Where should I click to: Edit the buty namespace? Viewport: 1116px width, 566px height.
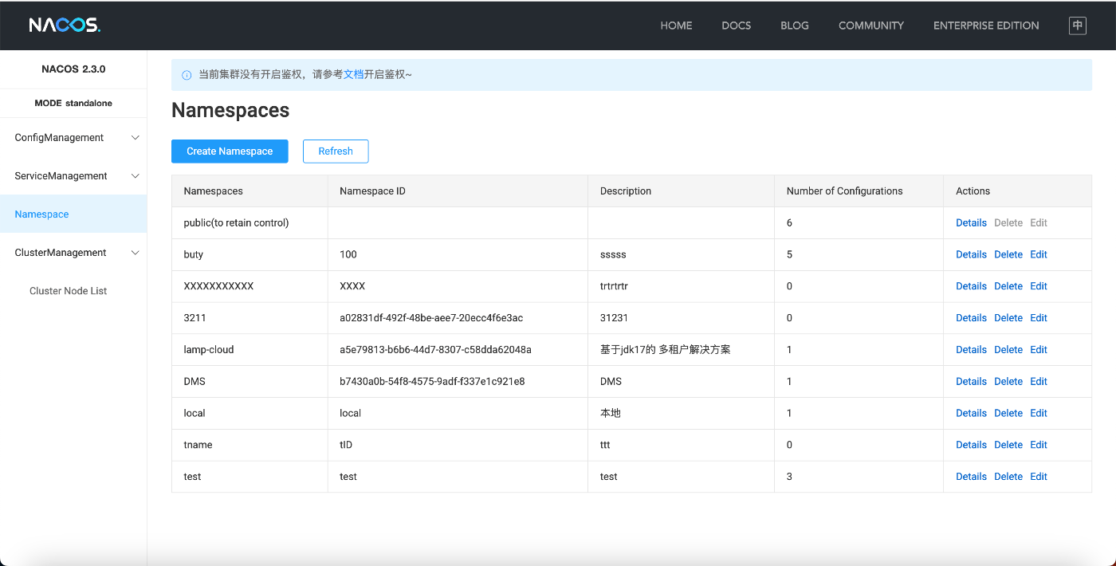point(1039,255)
